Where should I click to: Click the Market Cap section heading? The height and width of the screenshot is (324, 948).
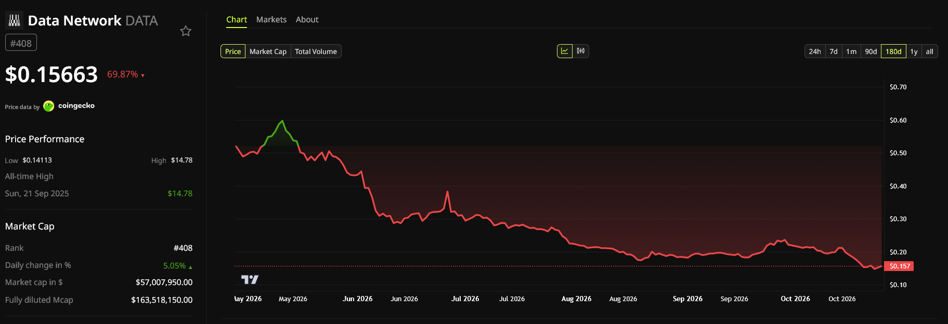pyautogui.click(x=30, y=226)
